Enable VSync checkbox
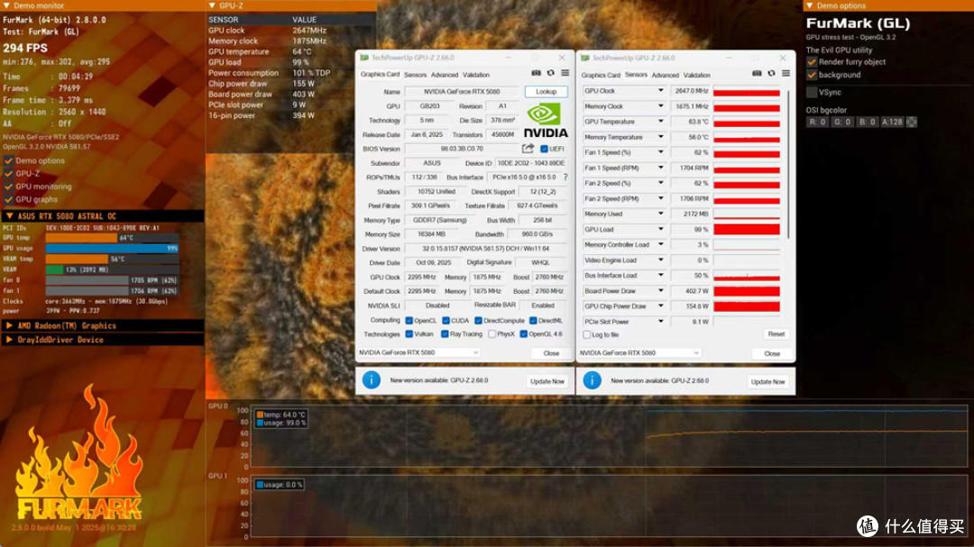The width and height of the screenshot is (974, 547). (x=812, y=93)
